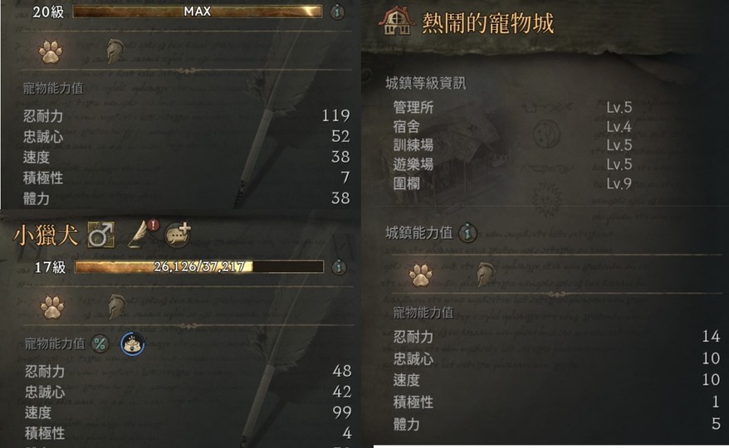Click the male gender icon next to 小獵犬
Image resolution: width=729 pixels, height=448 pixels.
(x=101, y=234)
